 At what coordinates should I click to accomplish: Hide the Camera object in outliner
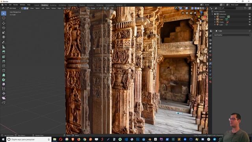pyautogui.click(x=250, y=17)
